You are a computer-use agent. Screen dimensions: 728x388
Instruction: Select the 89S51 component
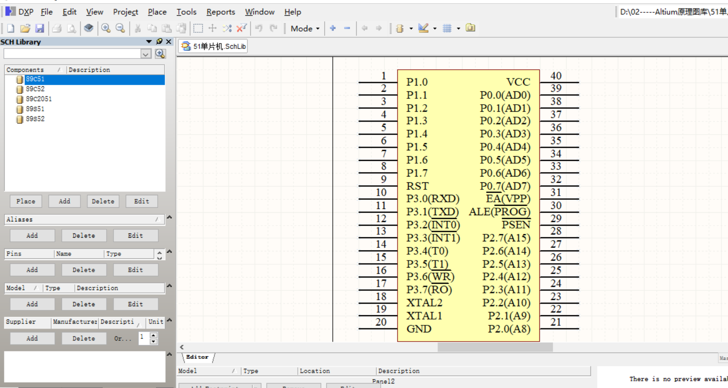pos(35,109)
